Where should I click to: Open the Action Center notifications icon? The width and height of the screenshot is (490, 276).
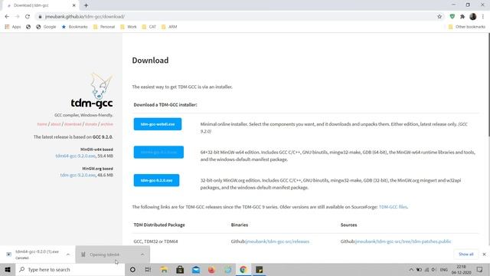point(480,269)
